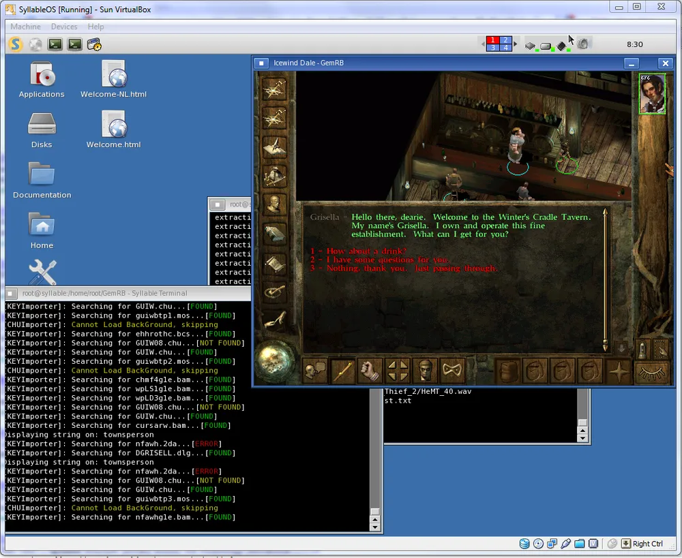The width and height of the screenshot is (682, 558).
Task: Select the Return to Game sparkle icon
Action: pyautogui.click(x=274, y=89)
